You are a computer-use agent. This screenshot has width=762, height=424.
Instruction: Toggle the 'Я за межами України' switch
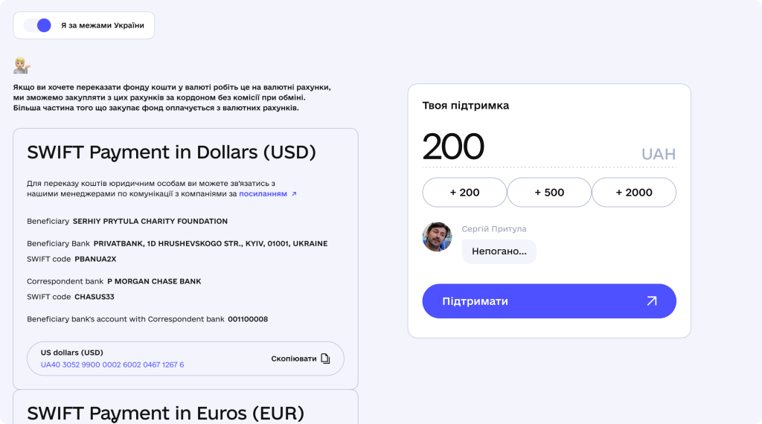(x=37, y=25)
